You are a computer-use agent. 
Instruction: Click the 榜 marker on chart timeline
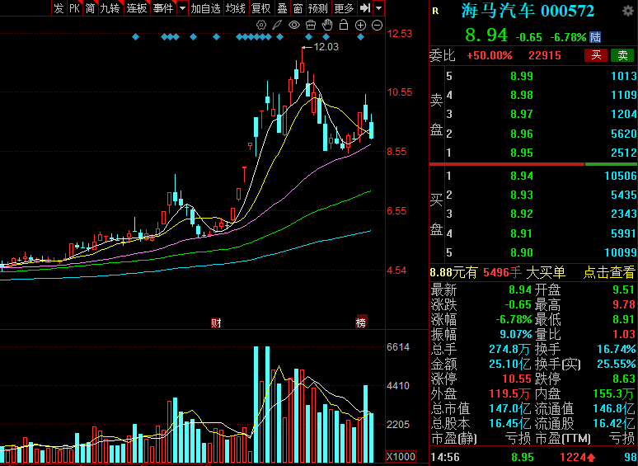pyautogui.click(x=361, y=322)
